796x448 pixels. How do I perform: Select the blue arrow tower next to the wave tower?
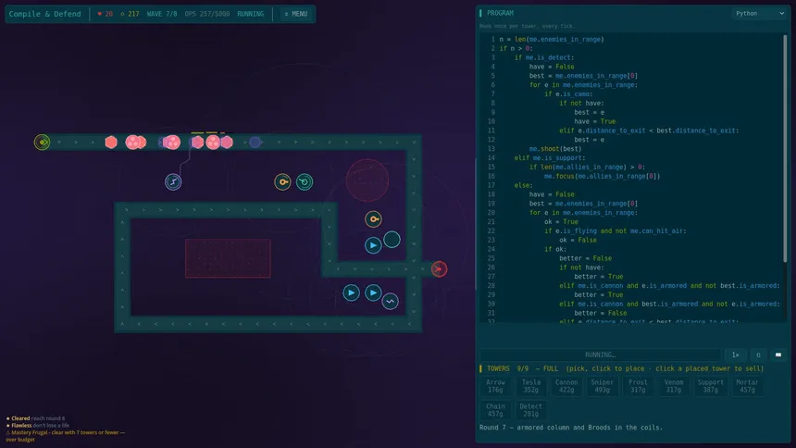373,292
